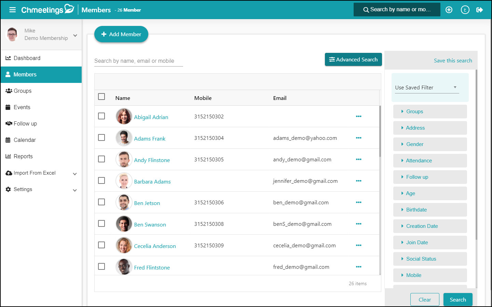Viewport: 492px width, 307px height.
Task: Click the filter panel vertical scrollbar
Action: tap(476, 155)
